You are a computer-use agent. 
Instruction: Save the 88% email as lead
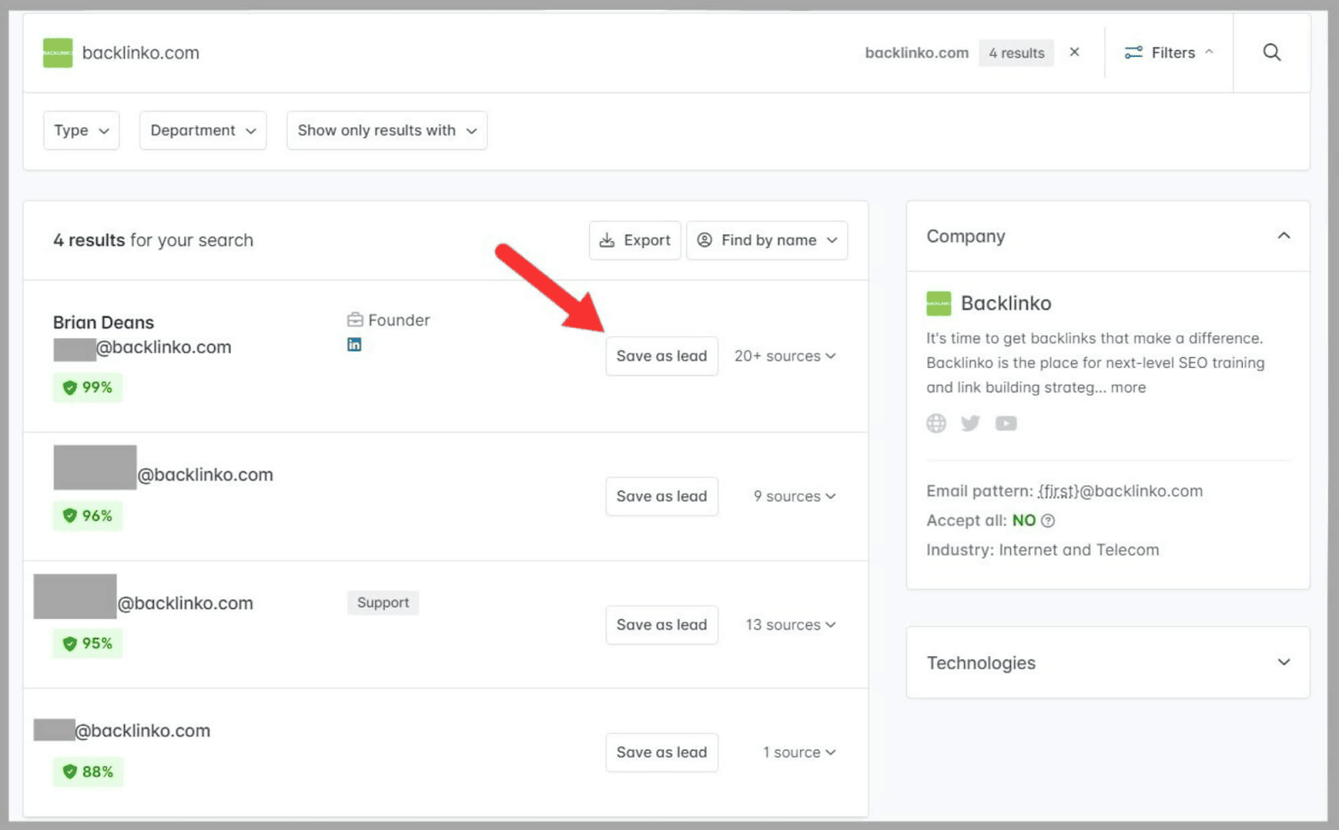point(661,752)
